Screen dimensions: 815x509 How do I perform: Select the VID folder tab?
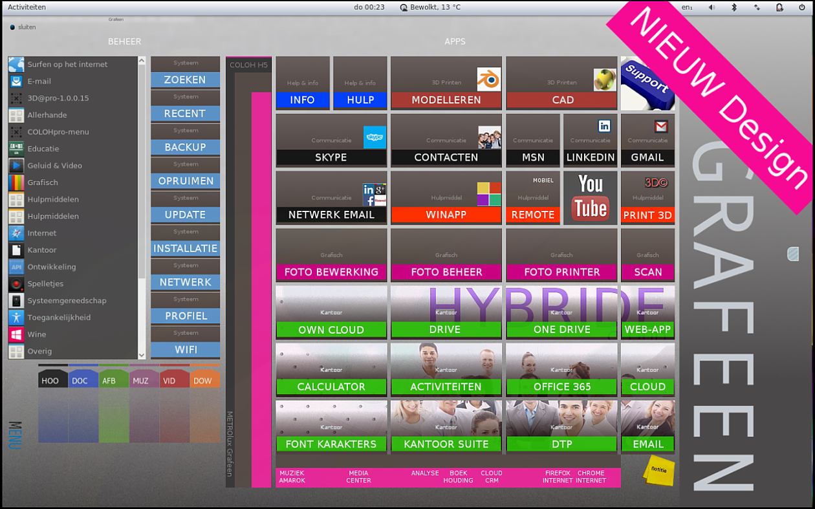(x=175, y=379)
